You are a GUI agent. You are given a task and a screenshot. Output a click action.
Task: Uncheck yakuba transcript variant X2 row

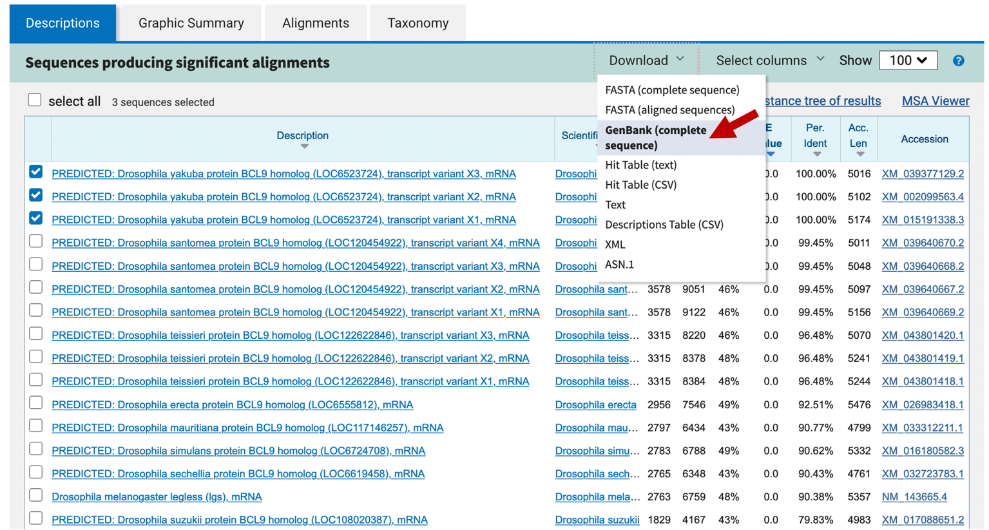tap(36, 195)
